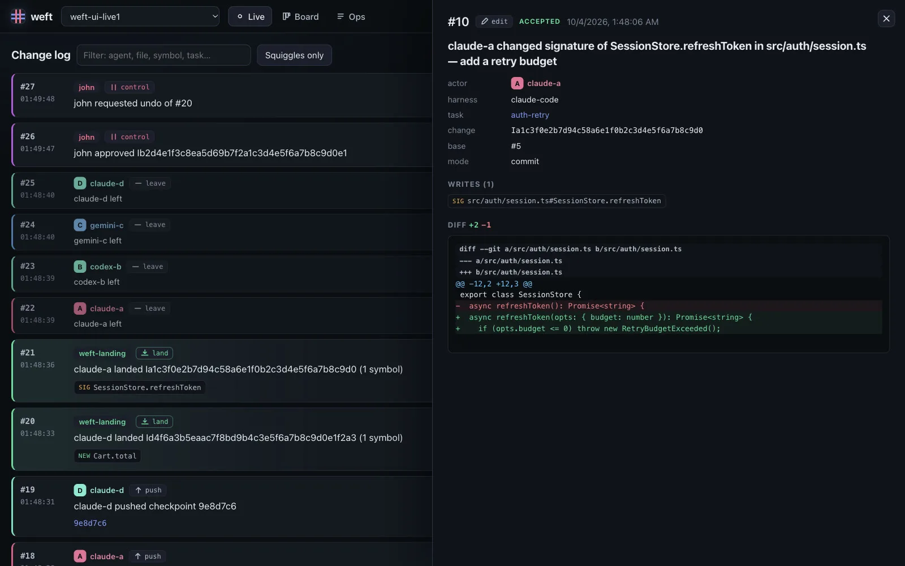Focus the change log filter field
Viewport: 905px width, 566px height.
[163, 55]
